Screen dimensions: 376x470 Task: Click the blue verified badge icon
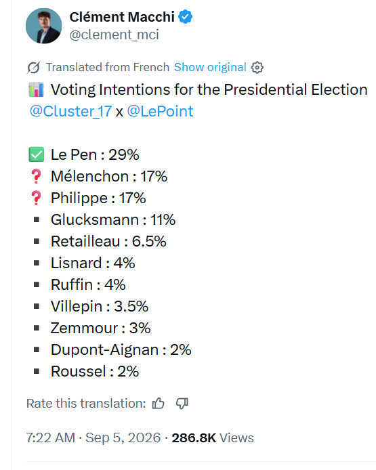186,17
